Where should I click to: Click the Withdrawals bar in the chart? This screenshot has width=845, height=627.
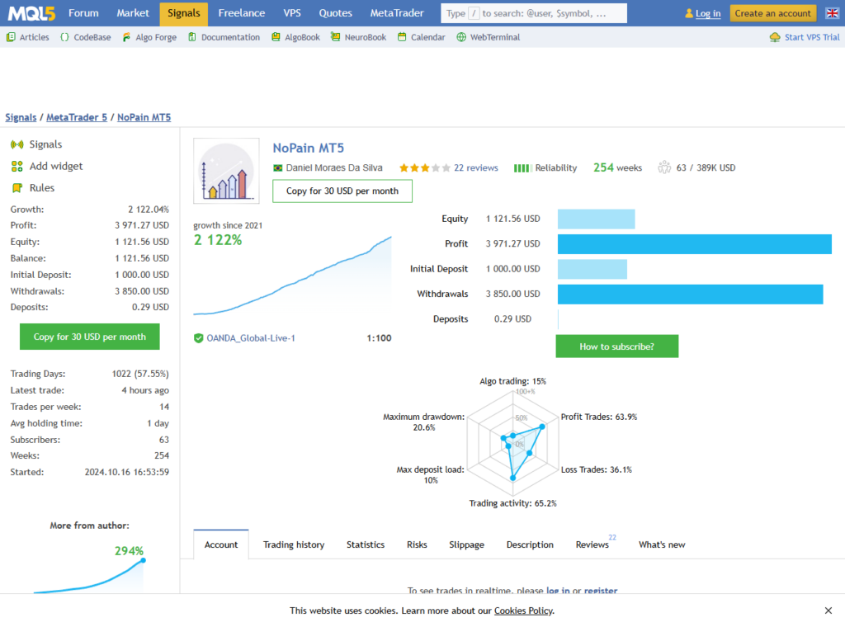691,294
